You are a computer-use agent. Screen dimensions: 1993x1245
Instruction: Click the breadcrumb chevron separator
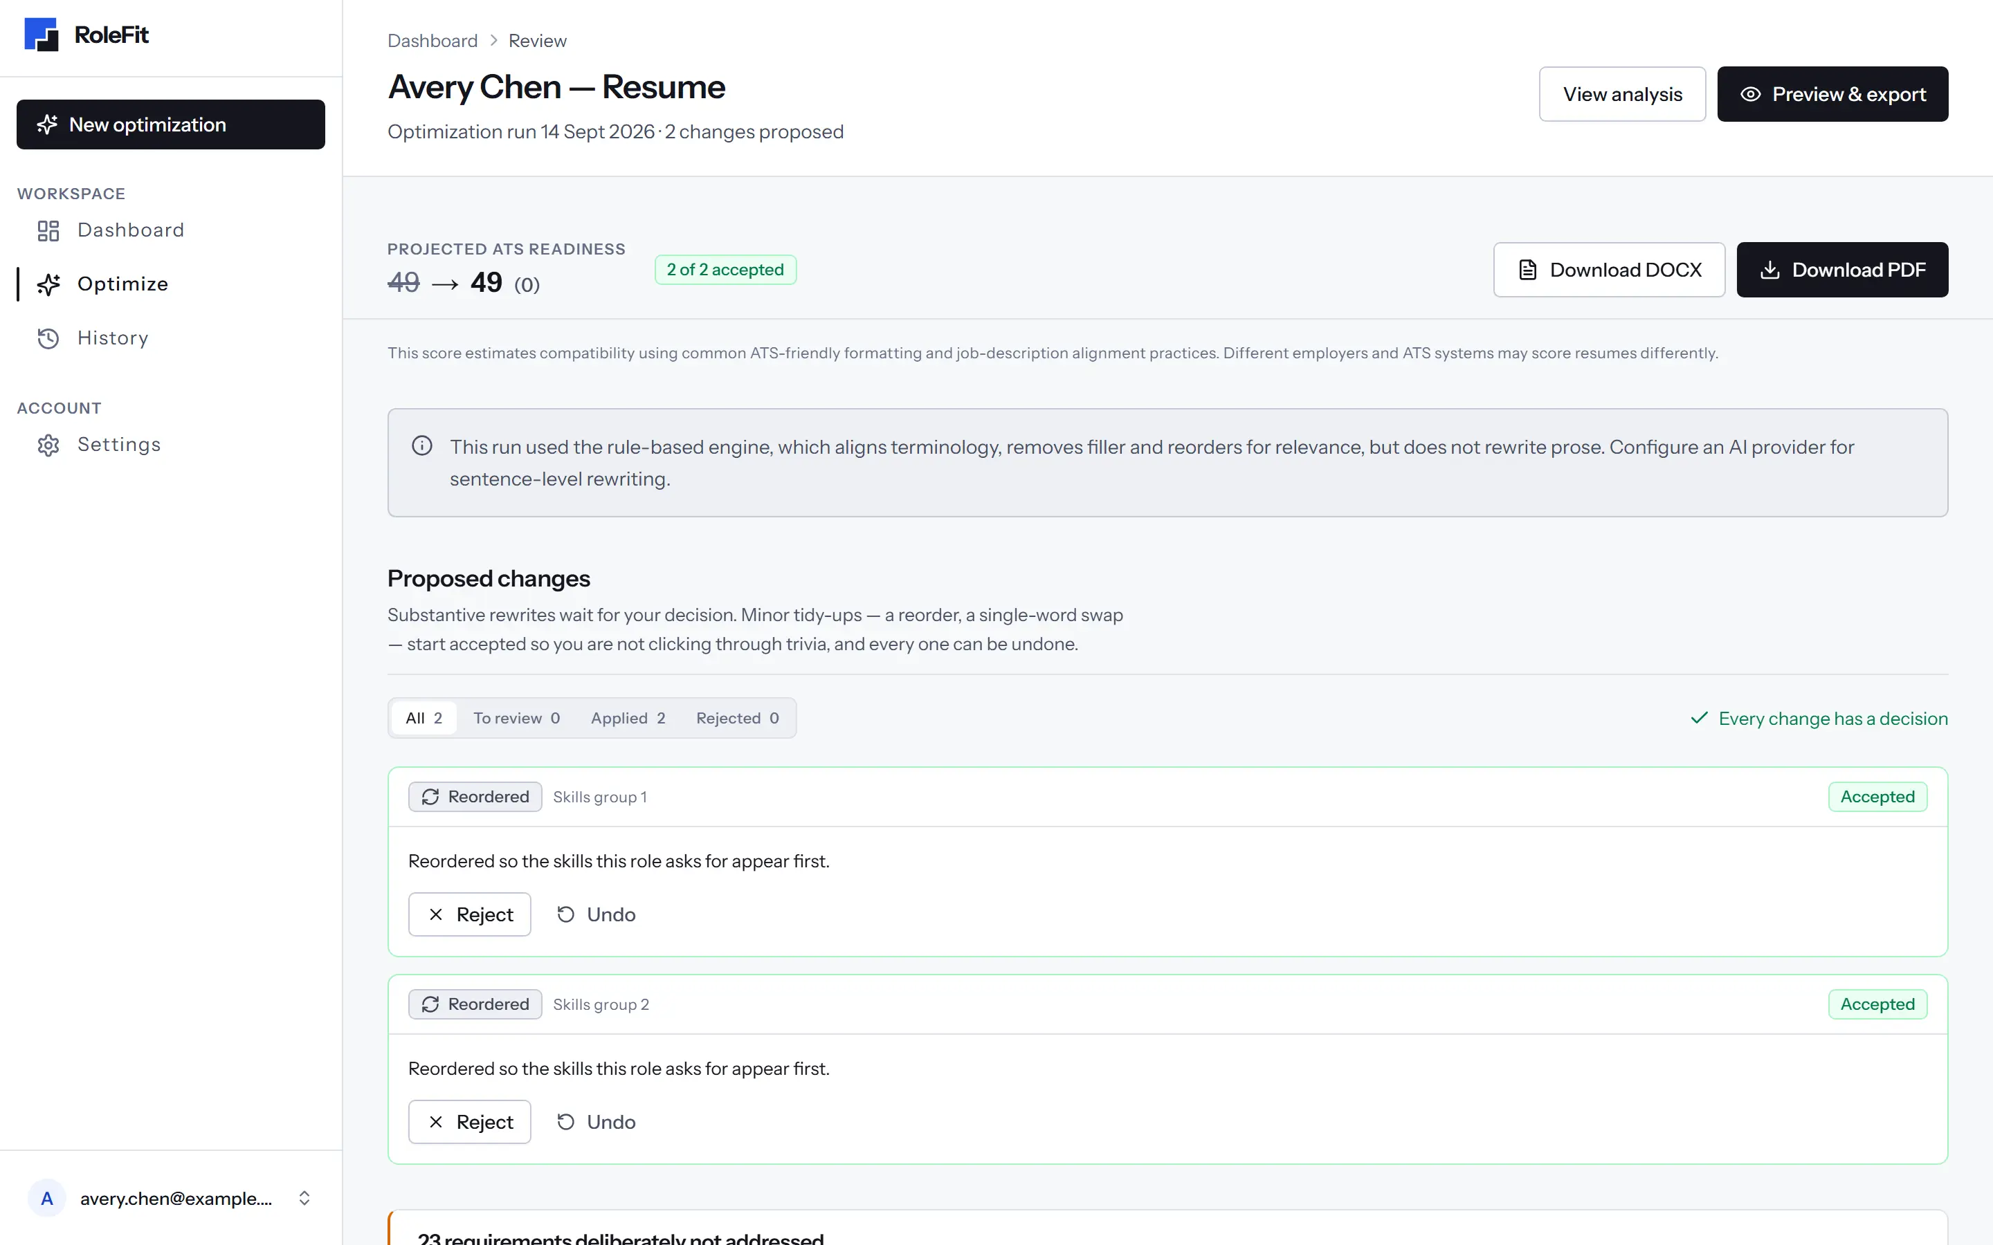point(493,40)
